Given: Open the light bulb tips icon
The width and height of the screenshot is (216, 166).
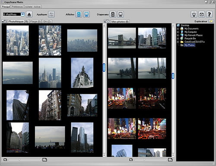Looking at the screenshot, I should 194,14.
